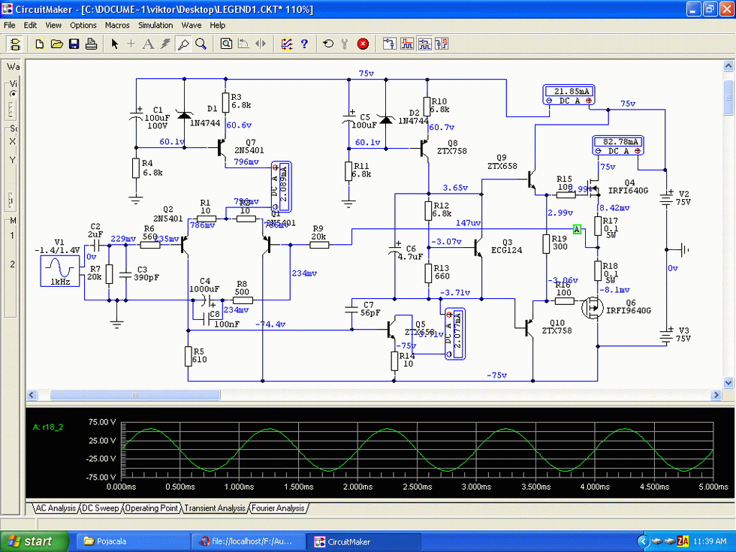Select the Text A tool
Image resolution: width=736 pixels, height=552 pixels.
coord(149,44)
